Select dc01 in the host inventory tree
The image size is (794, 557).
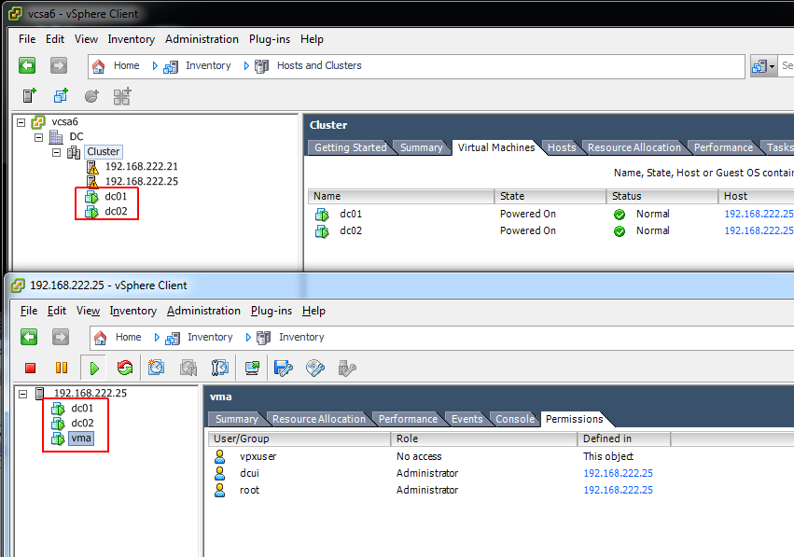82,408
